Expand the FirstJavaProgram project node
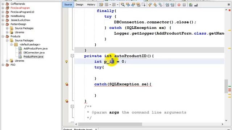 tap(3, 8)
